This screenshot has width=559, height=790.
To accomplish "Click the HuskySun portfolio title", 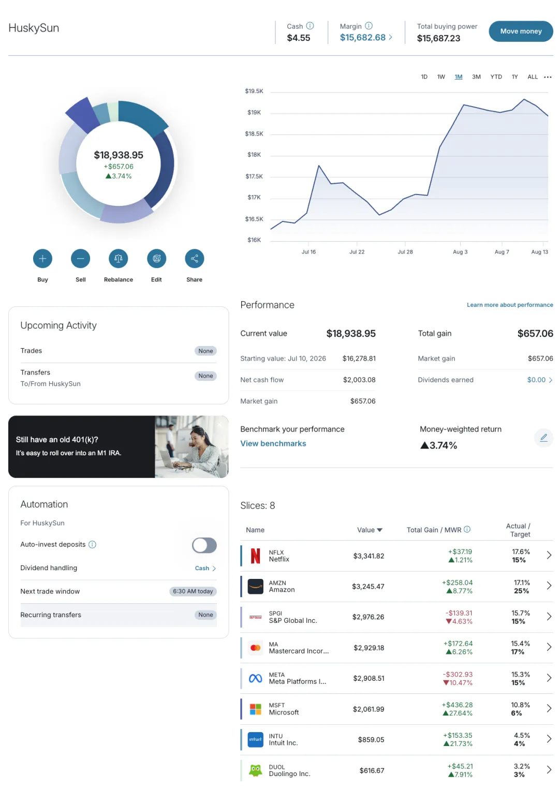I will click(x=34, y=28).
